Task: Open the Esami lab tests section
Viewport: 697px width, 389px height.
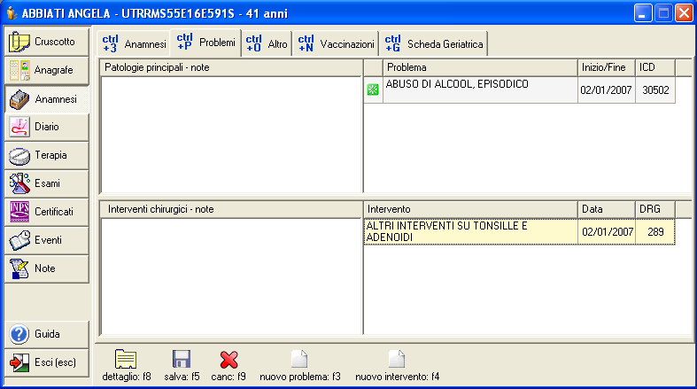Action: coord(47,184)
